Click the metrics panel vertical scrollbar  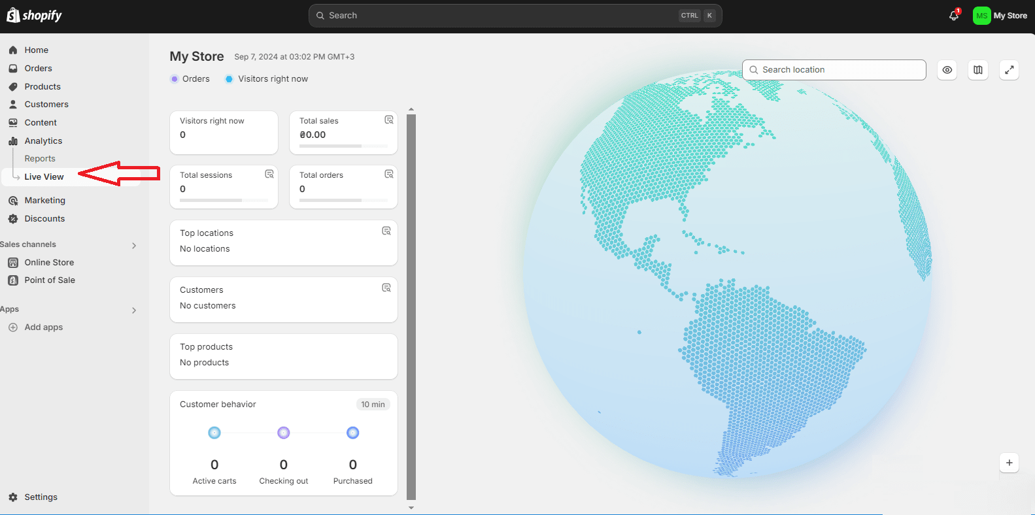point(411,306)
